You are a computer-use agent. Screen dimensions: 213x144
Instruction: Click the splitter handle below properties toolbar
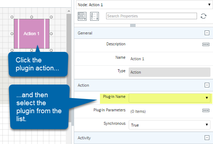[x=133, y=25]
